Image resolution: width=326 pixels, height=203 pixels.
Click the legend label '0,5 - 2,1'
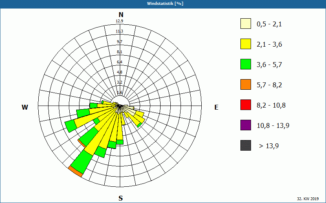[269, 24]
